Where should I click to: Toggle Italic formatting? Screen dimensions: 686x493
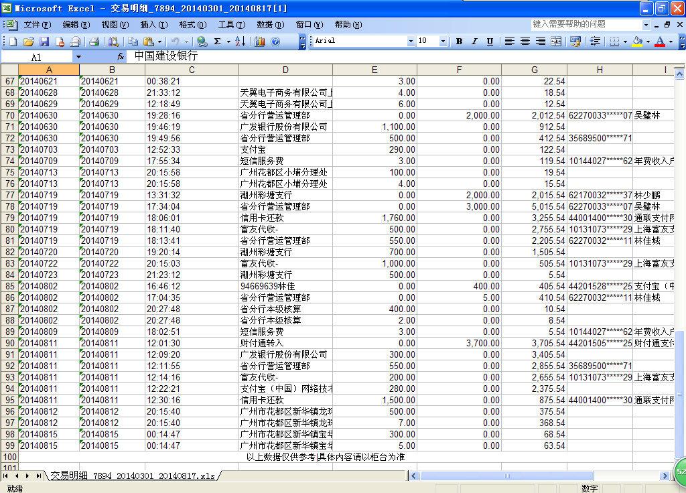pyautogui.click(x=474, y=42)
